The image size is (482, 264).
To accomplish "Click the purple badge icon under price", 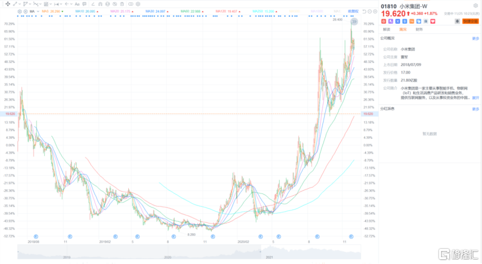I will click(x=391, y=21).
